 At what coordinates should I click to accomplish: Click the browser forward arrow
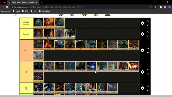tap(3, 7)
